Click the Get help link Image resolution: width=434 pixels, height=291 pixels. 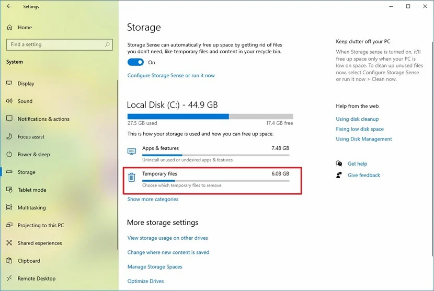point(357,164)
